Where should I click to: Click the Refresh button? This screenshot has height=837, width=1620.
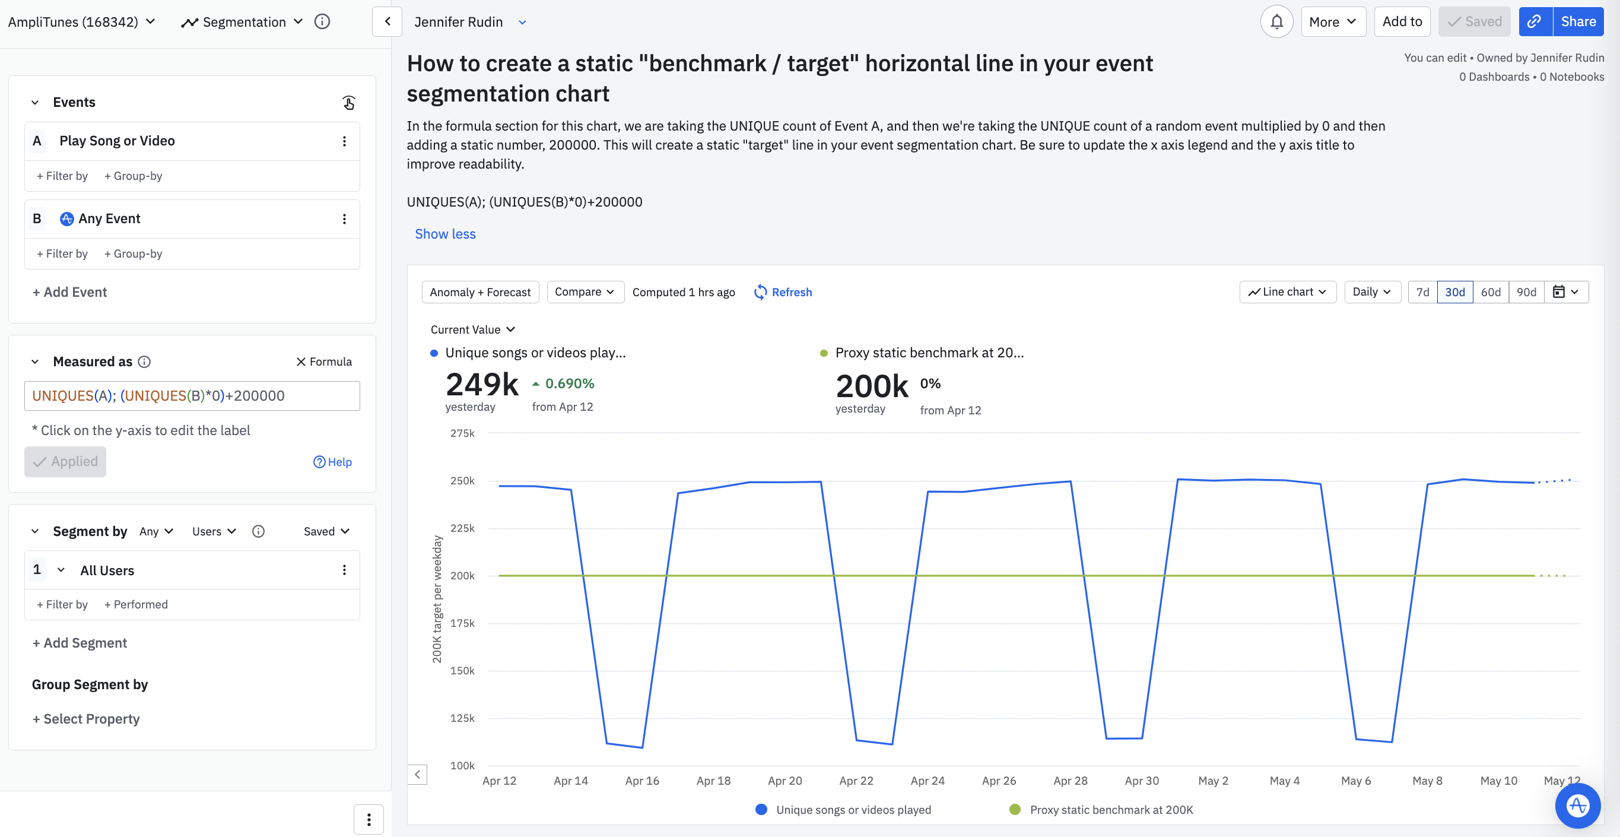[783, 292]
